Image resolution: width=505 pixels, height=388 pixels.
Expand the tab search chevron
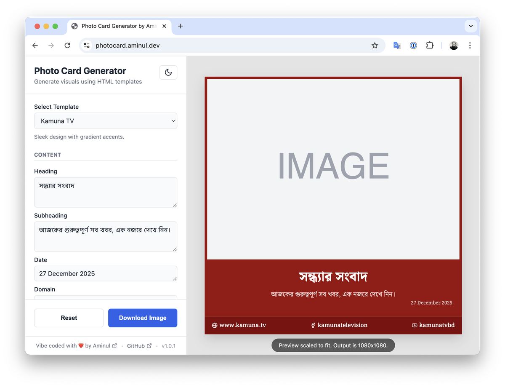click(x=471, y=26)
